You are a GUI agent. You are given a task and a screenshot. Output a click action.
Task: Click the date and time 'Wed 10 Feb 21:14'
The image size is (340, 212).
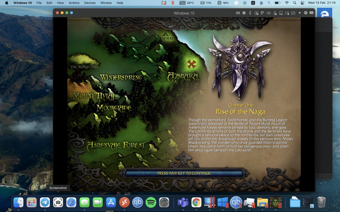pyautogui.click(x=321, y=3)
